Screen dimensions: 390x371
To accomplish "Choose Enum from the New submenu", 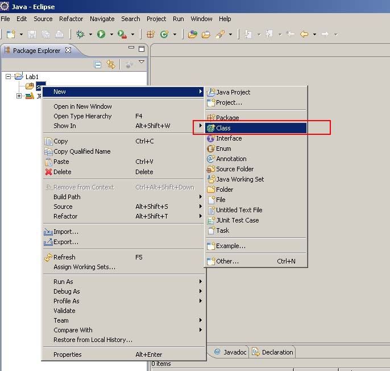I will [x=256, y=149].
